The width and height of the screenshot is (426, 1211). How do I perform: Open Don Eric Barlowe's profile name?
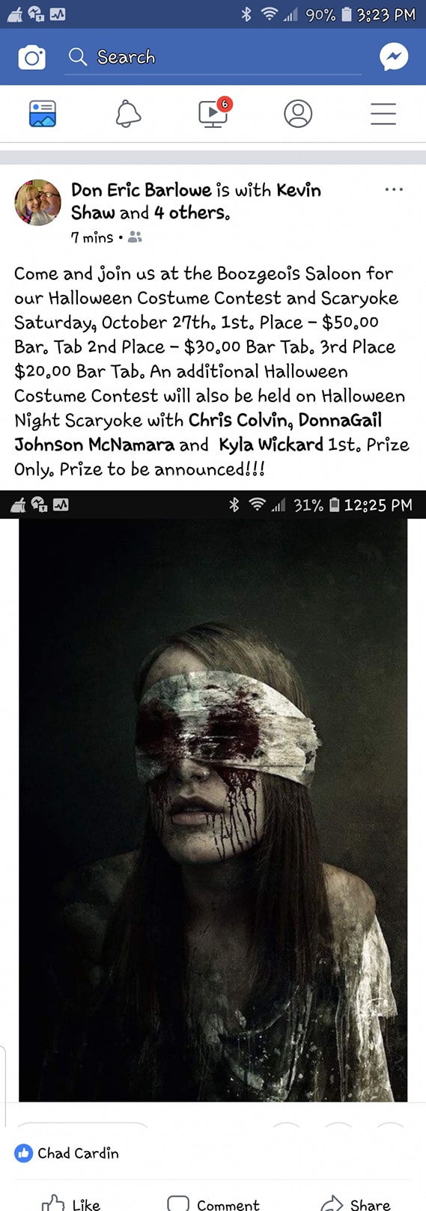(x=142, y=190)
